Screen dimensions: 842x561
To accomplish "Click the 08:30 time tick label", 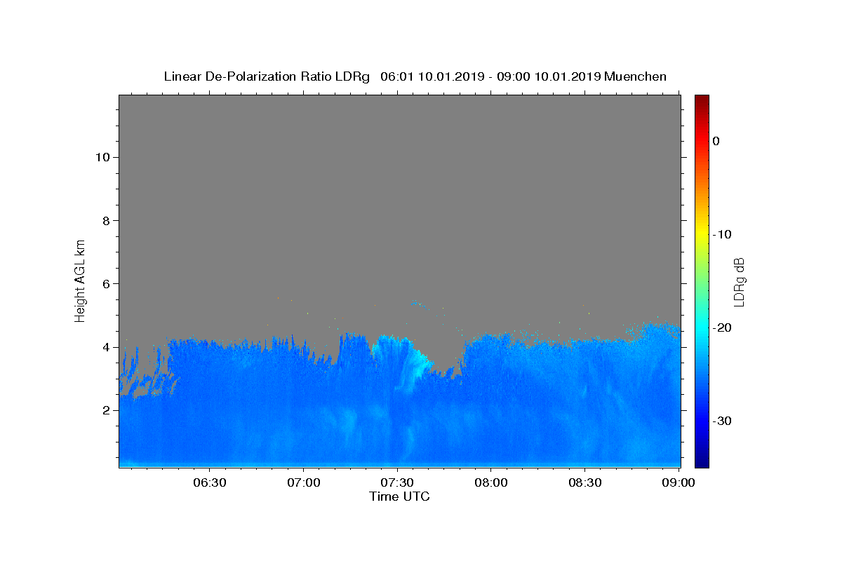I will coord(585,483).
